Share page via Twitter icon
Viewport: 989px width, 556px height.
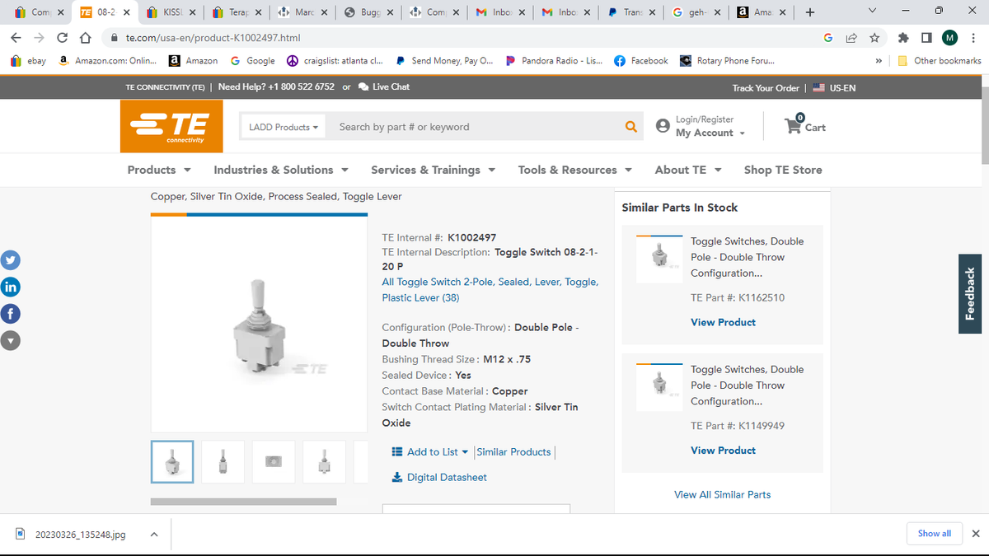(x=10, y=260)
